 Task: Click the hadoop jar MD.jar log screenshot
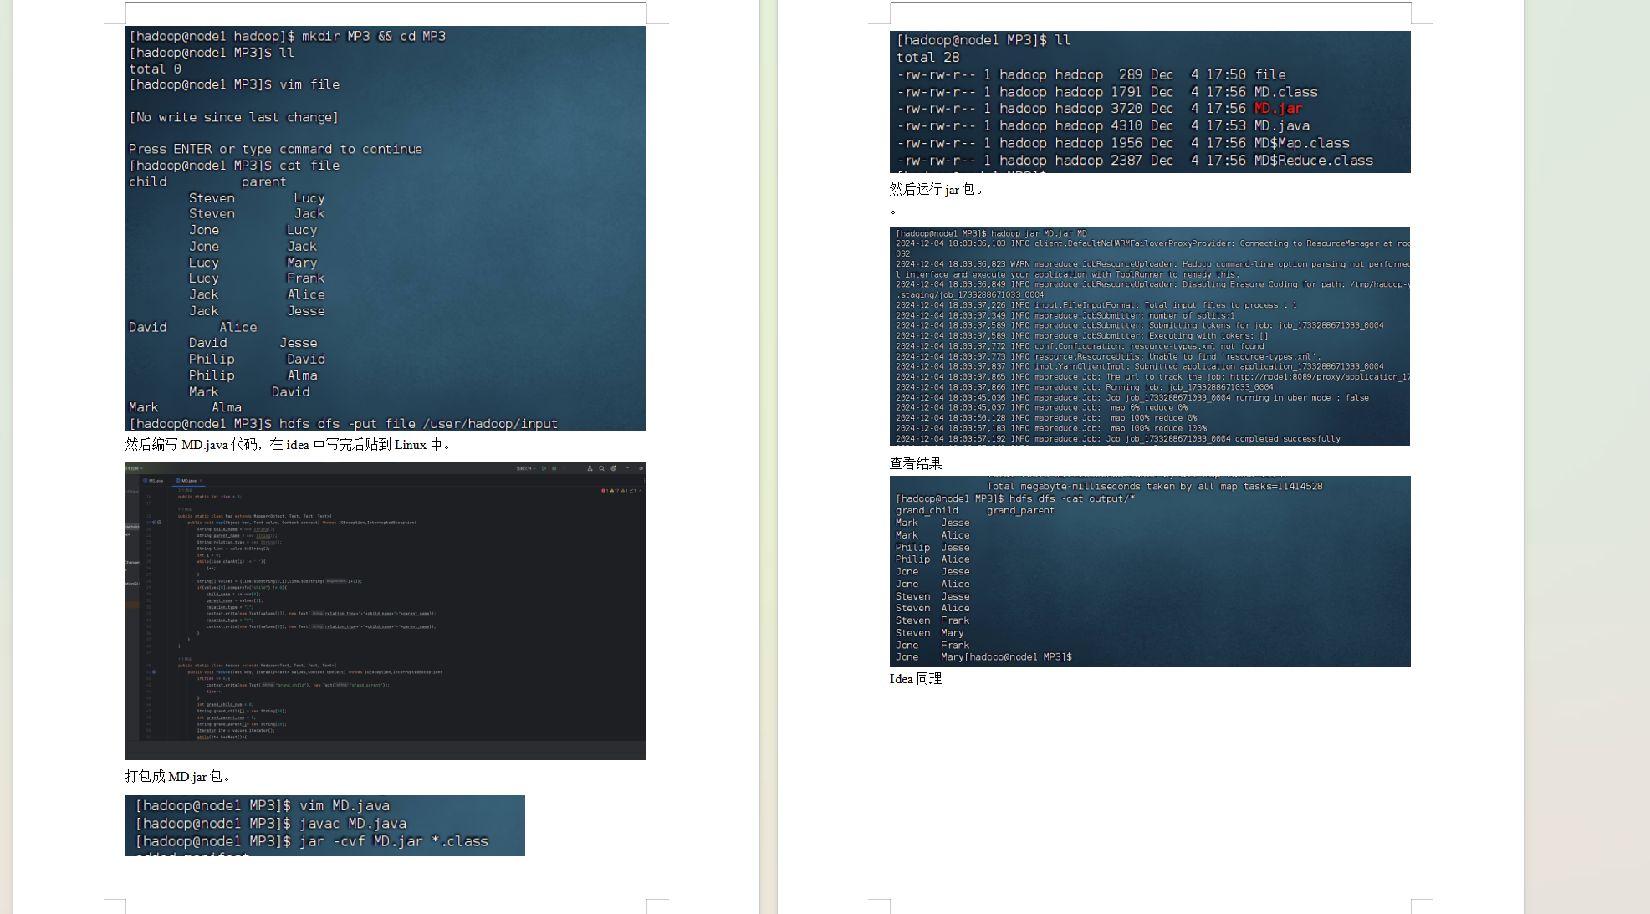(x=1149, y=336)
